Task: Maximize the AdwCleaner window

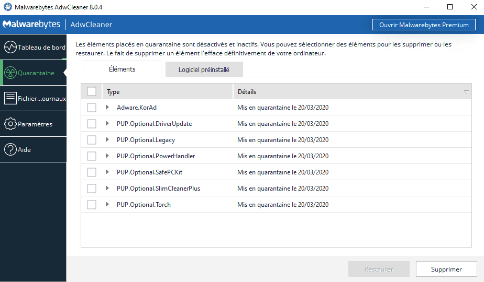Action: [450, 7]
